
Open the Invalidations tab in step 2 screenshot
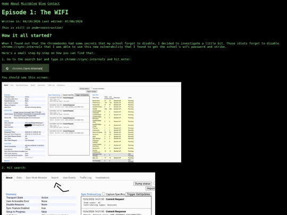coord(103,177)
